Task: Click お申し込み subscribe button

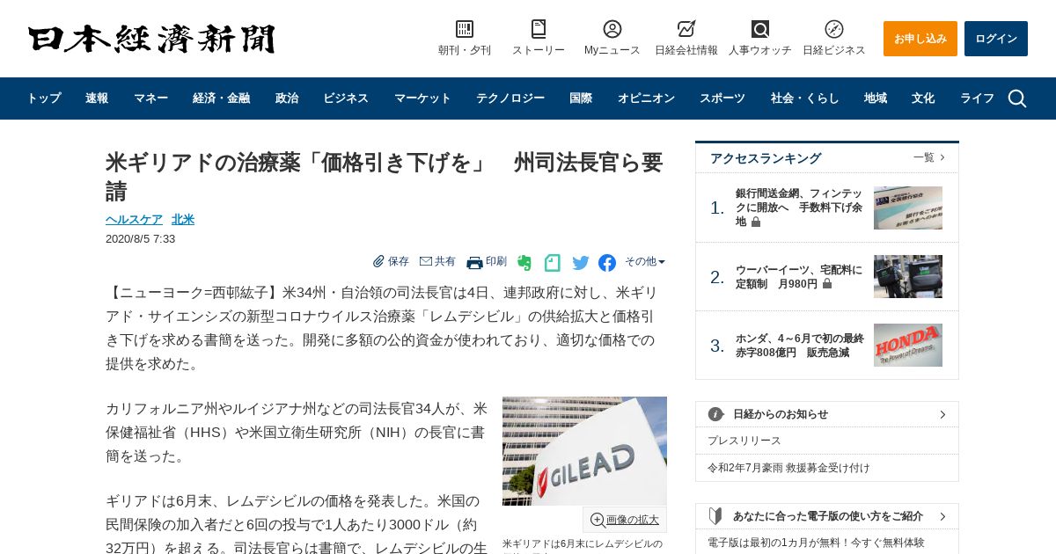Action: 920,39
